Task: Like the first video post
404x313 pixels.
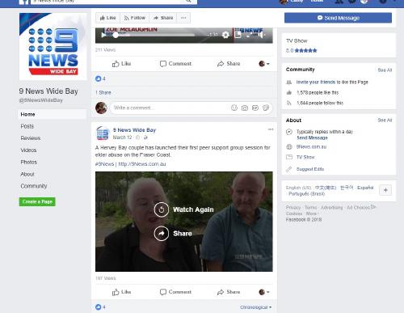Action: (121, 64)
